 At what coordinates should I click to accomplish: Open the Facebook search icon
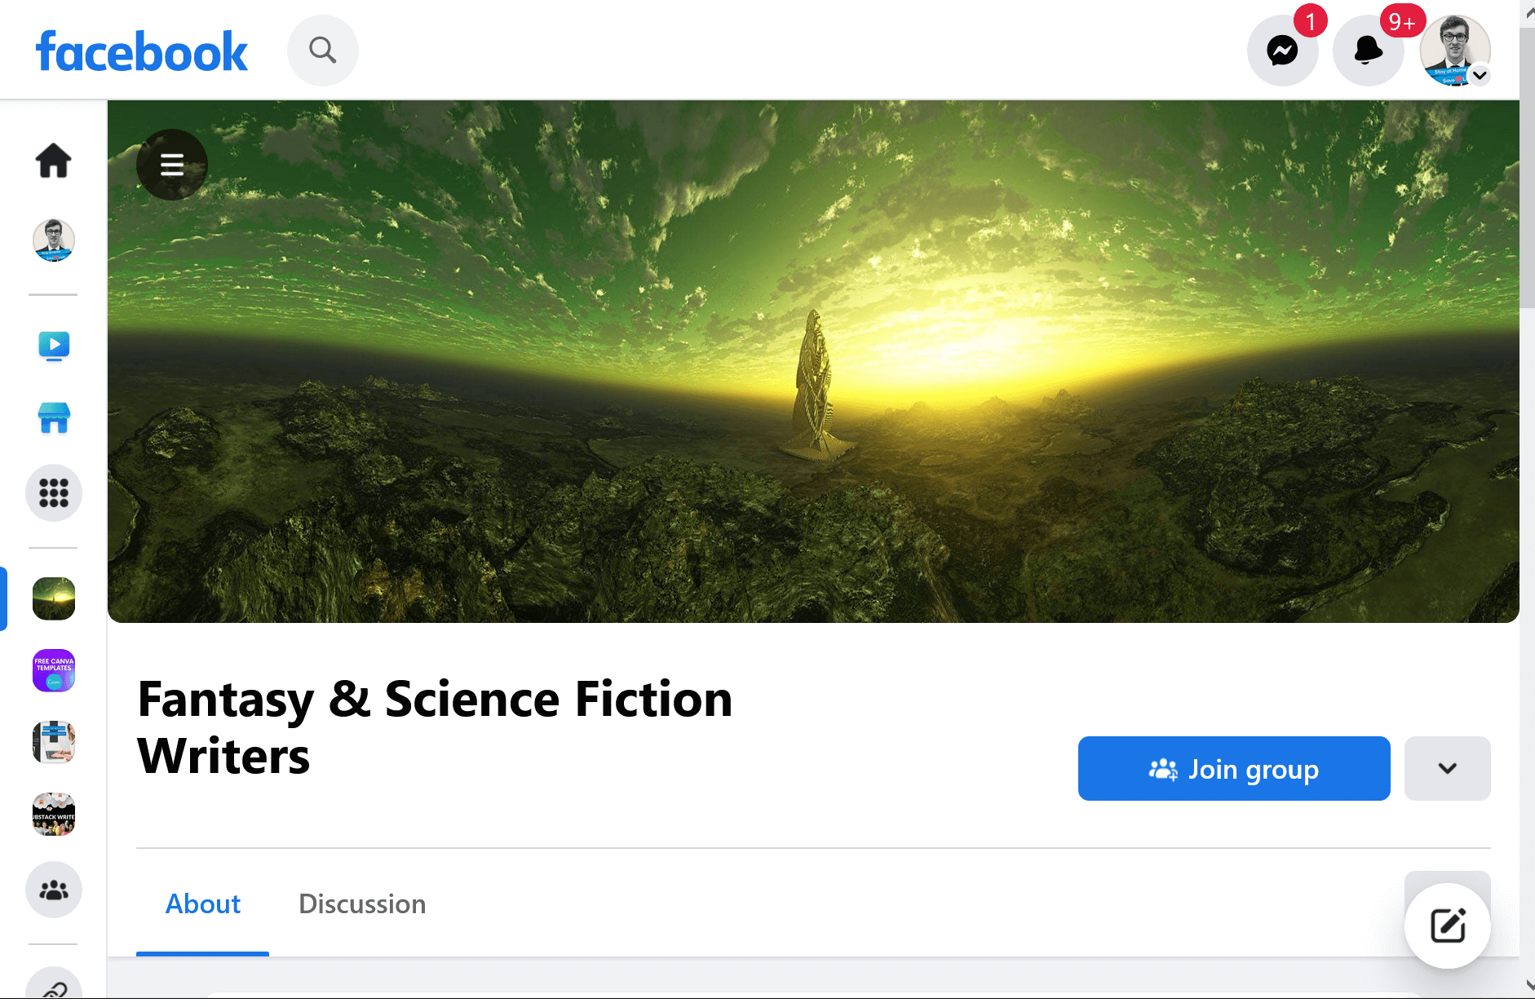tap(323, 51)
